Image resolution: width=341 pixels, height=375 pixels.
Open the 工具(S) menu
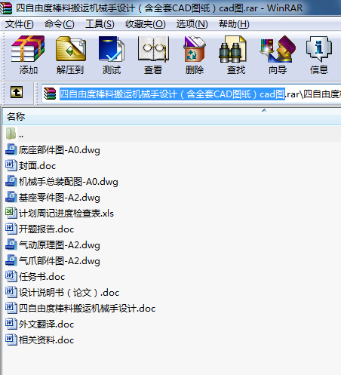coord(100,24)
